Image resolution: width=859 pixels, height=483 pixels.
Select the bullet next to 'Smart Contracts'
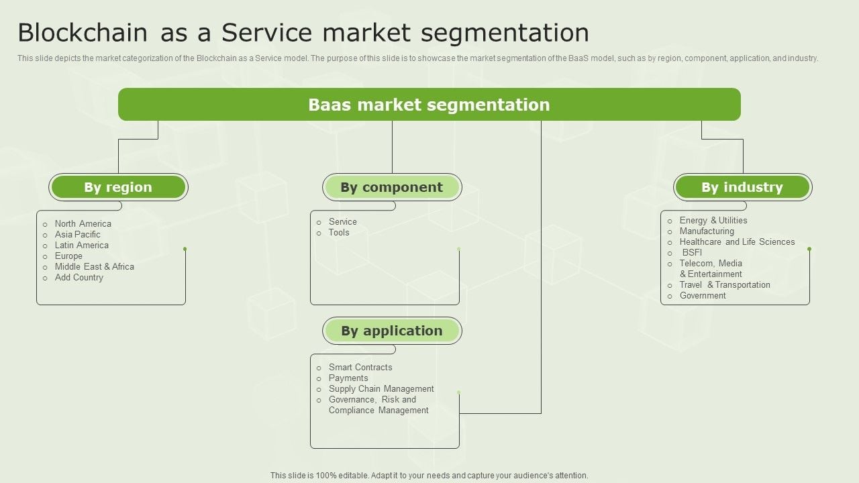coord(318,368)
